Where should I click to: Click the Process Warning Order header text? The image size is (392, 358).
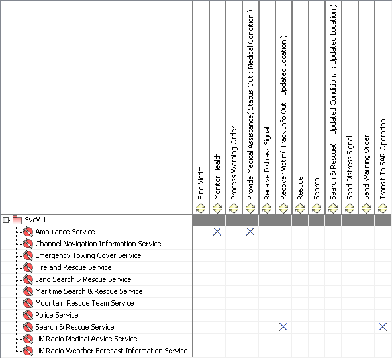coord(234,163)
